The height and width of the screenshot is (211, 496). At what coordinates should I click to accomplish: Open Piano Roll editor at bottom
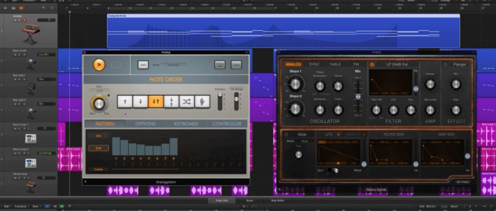(x=222, y=200)
